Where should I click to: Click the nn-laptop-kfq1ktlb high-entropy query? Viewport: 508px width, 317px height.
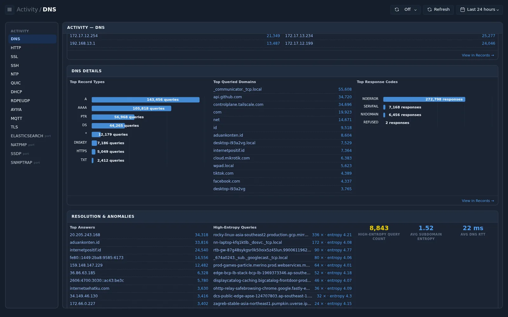pyautogui.click(x=282, y=243)
